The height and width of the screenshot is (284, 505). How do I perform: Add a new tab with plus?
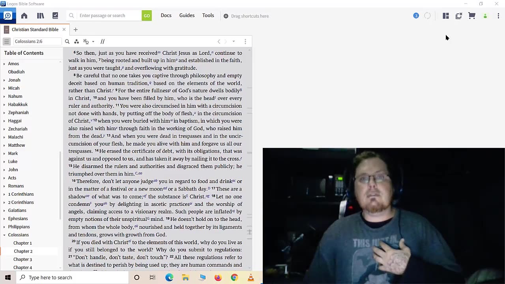coord(75,30)
